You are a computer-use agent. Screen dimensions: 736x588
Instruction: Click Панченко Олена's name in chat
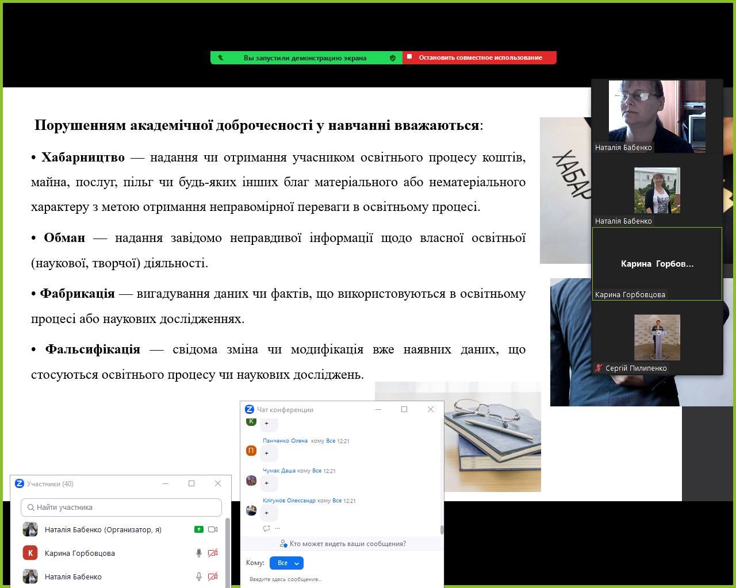[285, 441]
